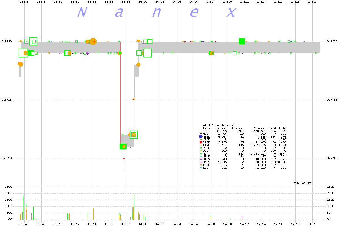The image size is (339, 226).
Task: Click the 'NTRF' exchange label
Action: (x=206, y=156)
